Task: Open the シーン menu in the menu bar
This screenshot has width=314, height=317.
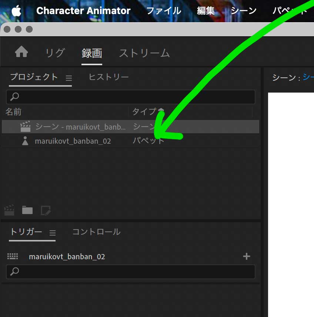Action: [x=244, y=11]
